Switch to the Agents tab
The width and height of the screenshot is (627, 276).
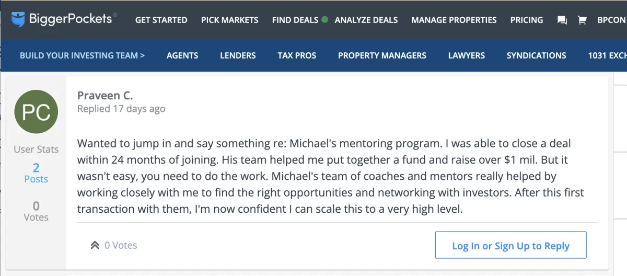point(182,55)
